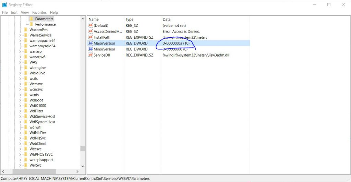Select the wdiwifi key

point(35,127)
